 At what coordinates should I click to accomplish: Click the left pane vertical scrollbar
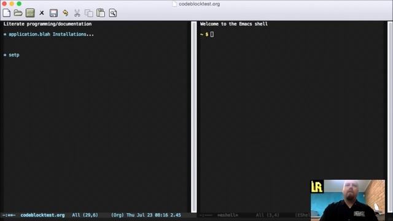pyautogui.click(x=194, y=117)
